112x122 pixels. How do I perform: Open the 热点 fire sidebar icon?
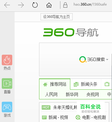7,60
